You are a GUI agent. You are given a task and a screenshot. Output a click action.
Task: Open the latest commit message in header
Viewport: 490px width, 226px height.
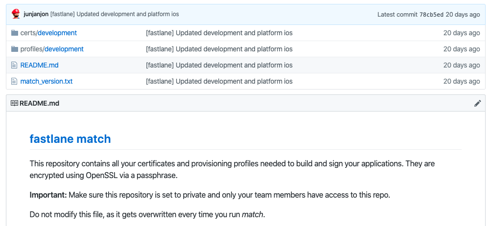(115, 14)
